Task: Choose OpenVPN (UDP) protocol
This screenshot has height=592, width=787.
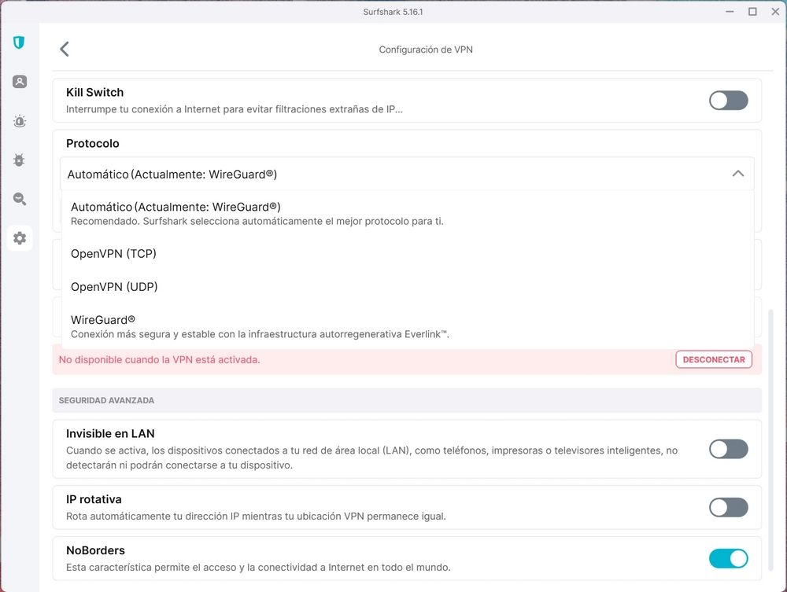Action: click(x=407, y=287)
